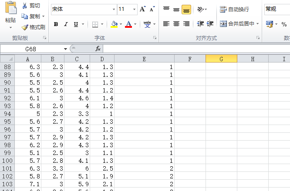290x191 pixels.
Task: Select column A header
Action: [x=28, y=59]
